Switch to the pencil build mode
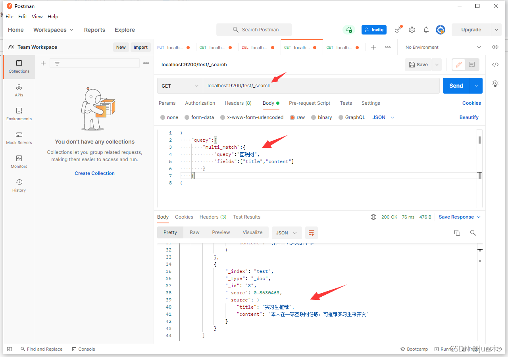The width and height of the screenshot is (508, 357). click(459, 65)
